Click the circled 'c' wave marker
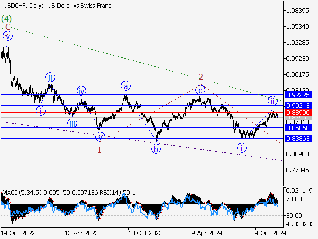318x239 pixels. coord(200,90)
